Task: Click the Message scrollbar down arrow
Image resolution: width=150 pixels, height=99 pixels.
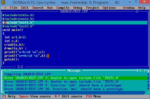Action: click(x=148, y=89)
